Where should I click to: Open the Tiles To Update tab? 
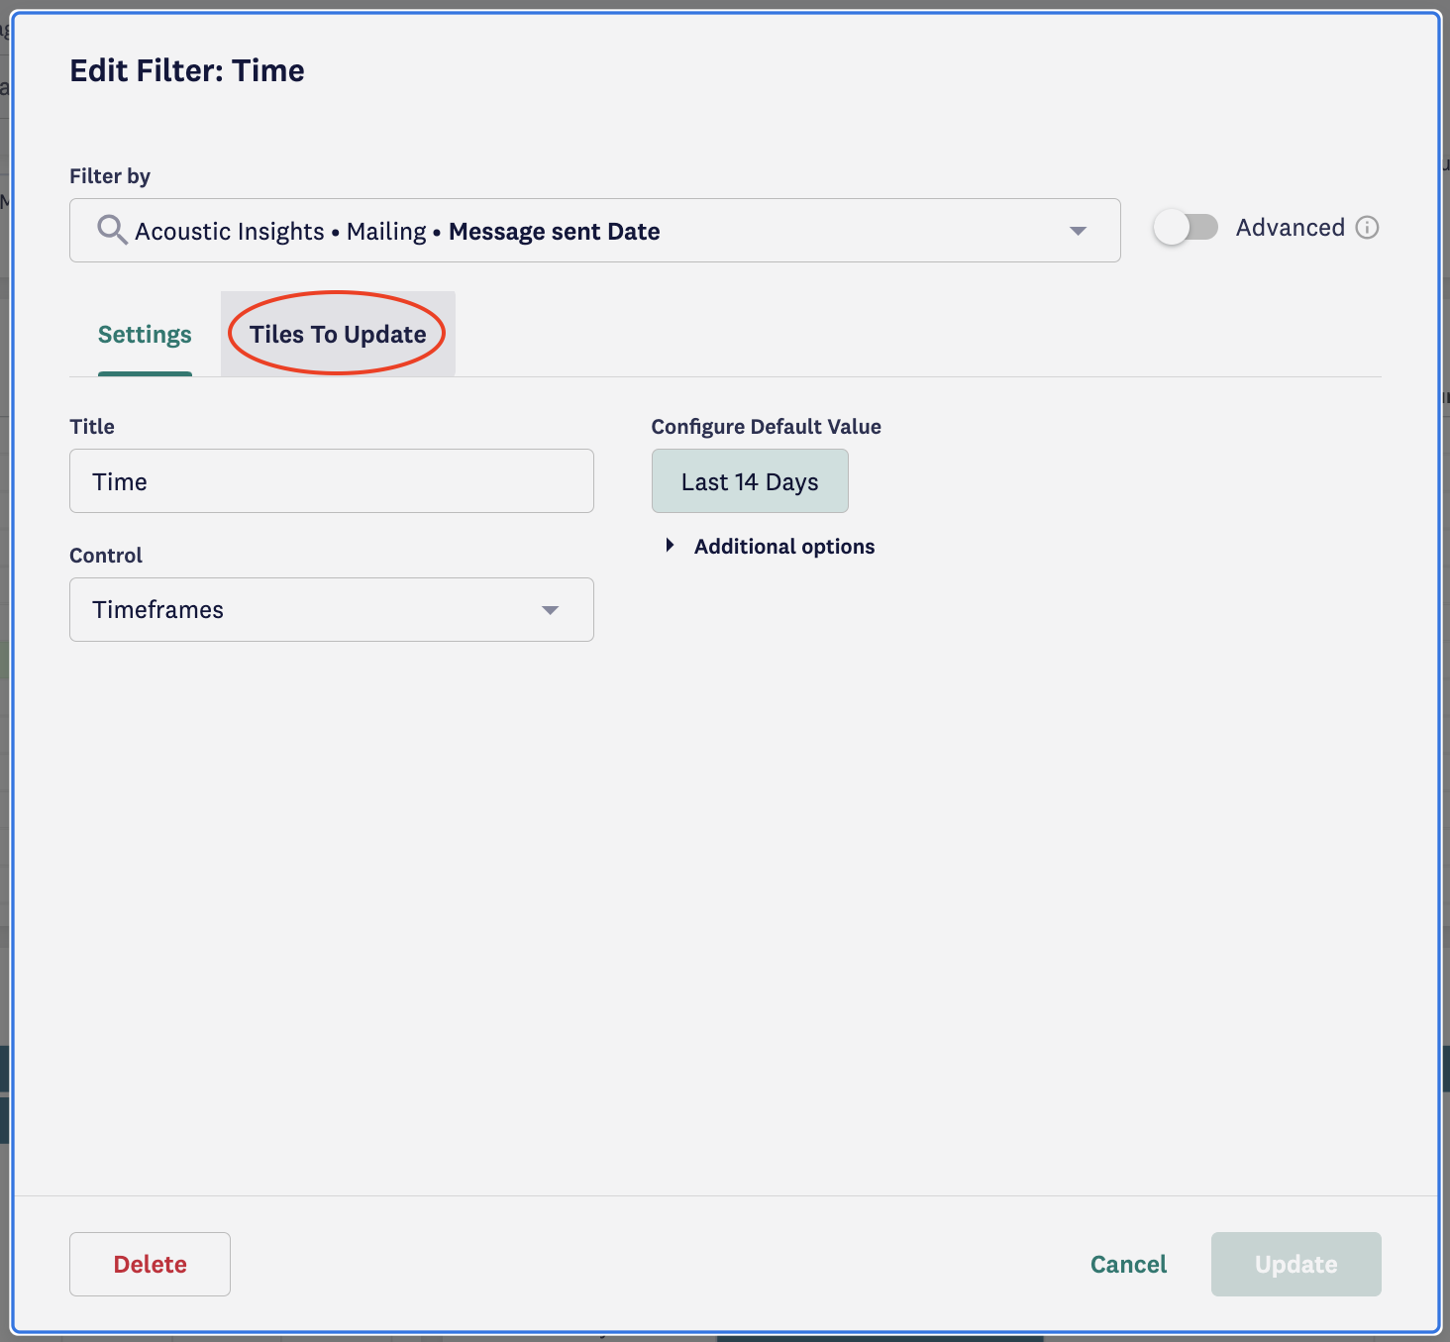(338, 335)
